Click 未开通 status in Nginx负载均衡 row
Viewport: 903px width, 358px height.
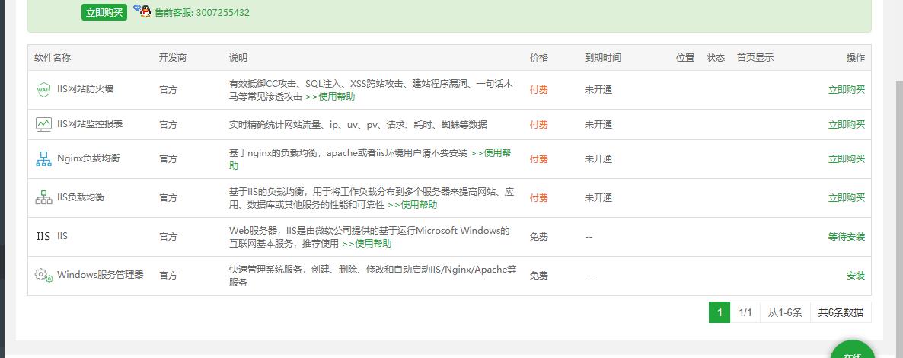[598, 159]
